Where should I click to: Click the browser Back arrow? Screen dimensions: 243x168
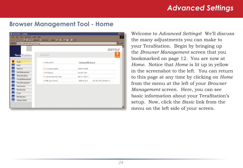(x=13, y=40)
